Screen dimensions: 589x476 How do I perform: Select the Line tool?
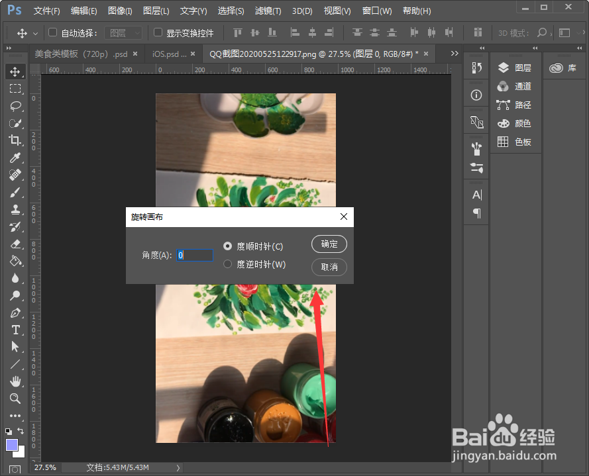coord(15,364)
